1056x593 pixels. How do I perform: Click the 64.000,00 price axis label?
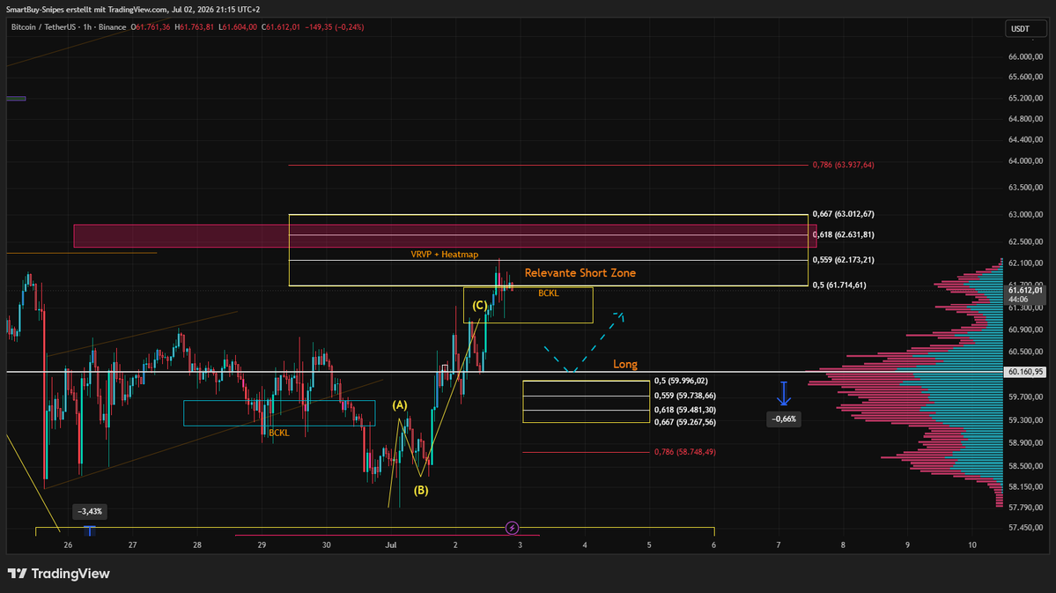click(1026, 160)
